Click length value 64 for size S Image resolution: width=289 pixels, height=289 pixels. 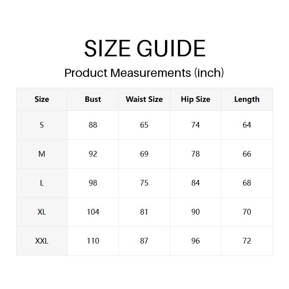click(247, 125)
